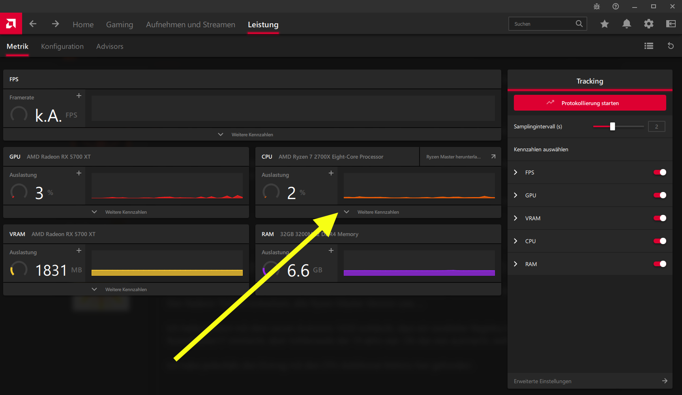This screenshot has height=395, width=682.
Task: Switch to Advisors sub-tab
Action: pos(110,46)
